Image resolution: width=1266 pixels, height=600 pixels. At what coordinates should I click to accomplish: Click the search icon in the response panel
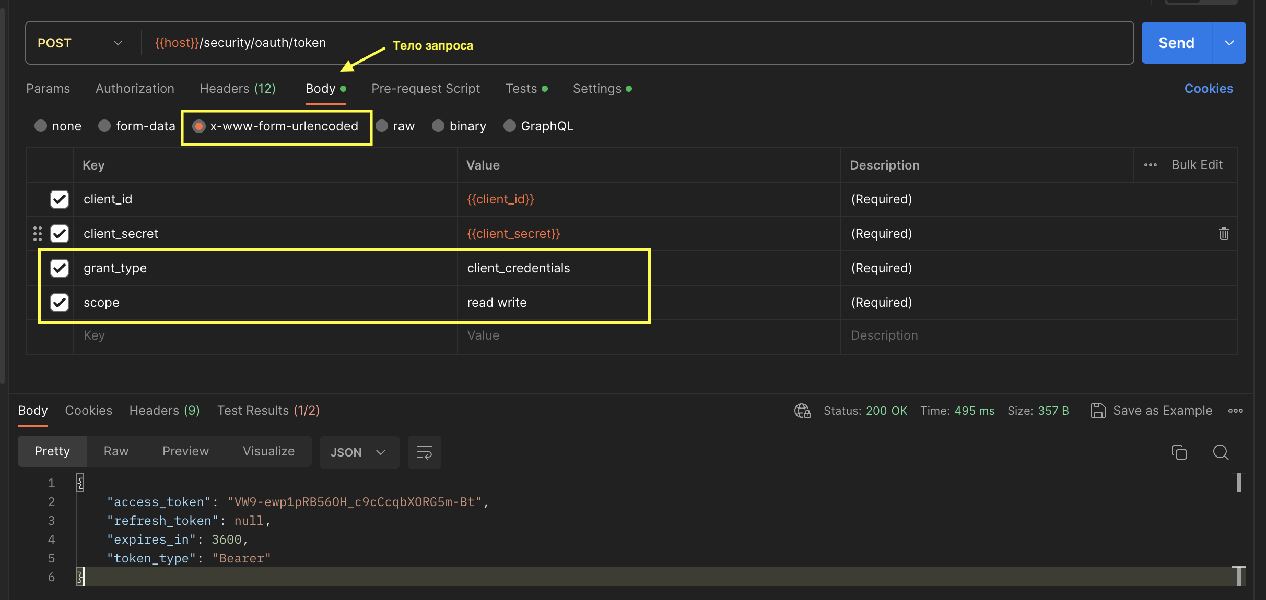click(x=1220, y=452)
